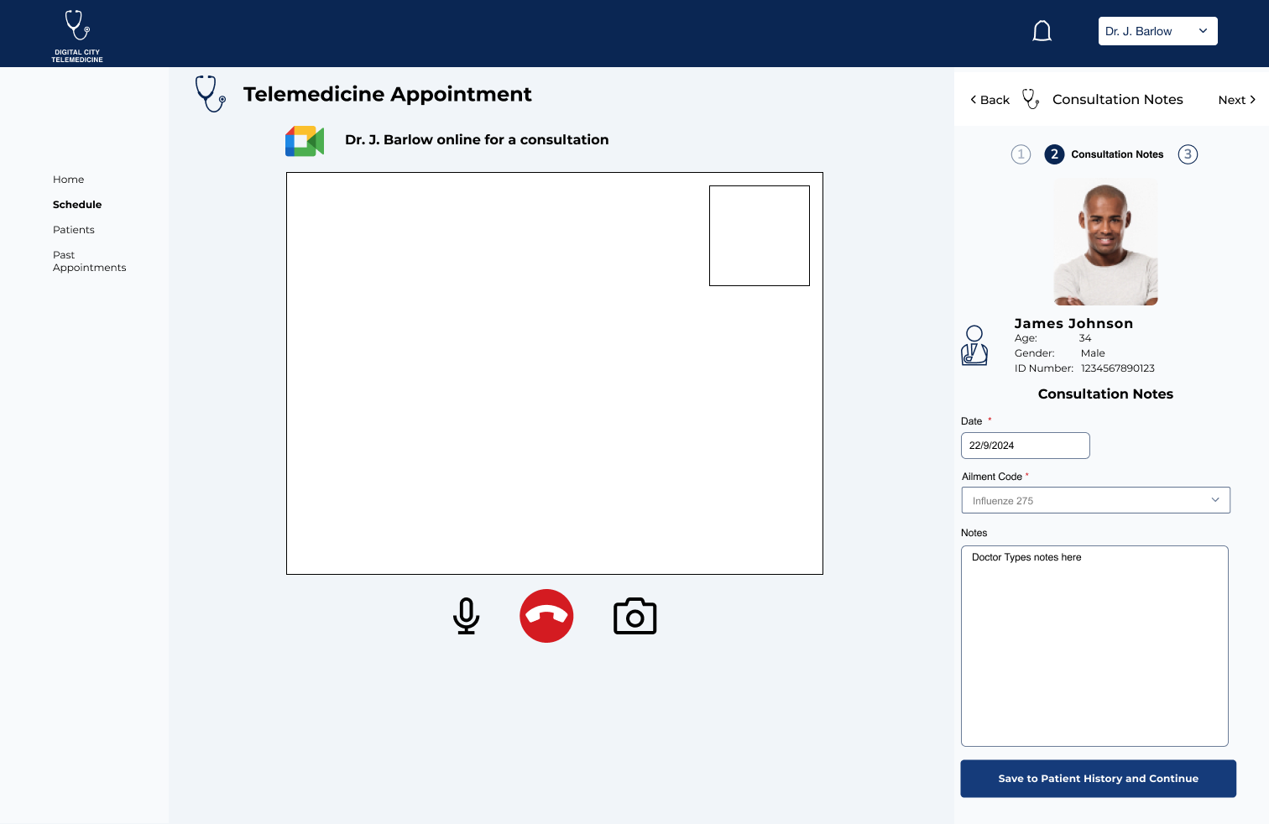This screenshot has width=1269, height=824.
Task: End the call with red hang-up button
Action: coord(546,616)
